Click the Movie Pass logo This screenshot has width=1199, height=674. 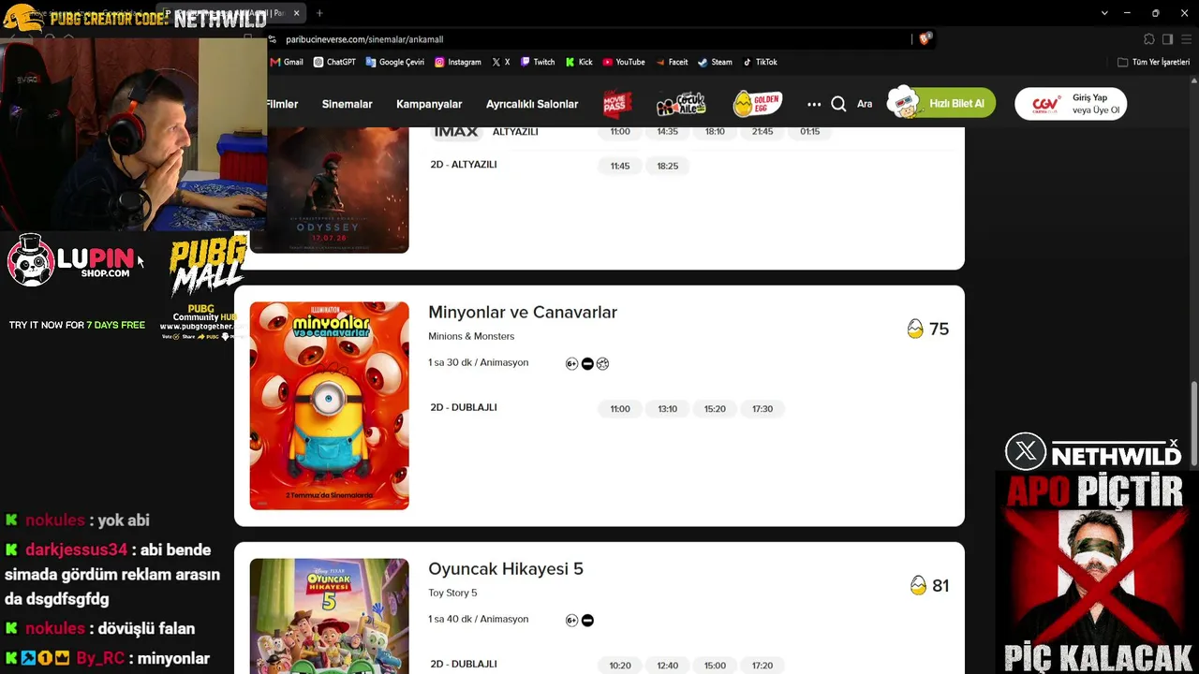tap(617, 104)
